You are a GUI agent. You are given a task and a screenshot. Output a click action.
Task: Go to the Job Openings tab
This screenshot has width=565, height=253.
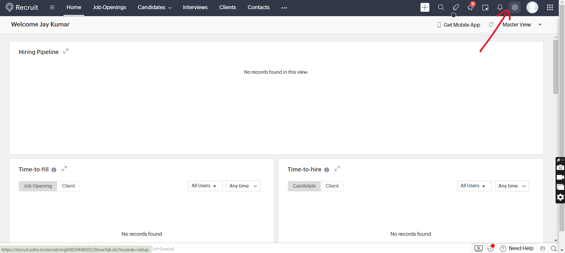[109, 7]
